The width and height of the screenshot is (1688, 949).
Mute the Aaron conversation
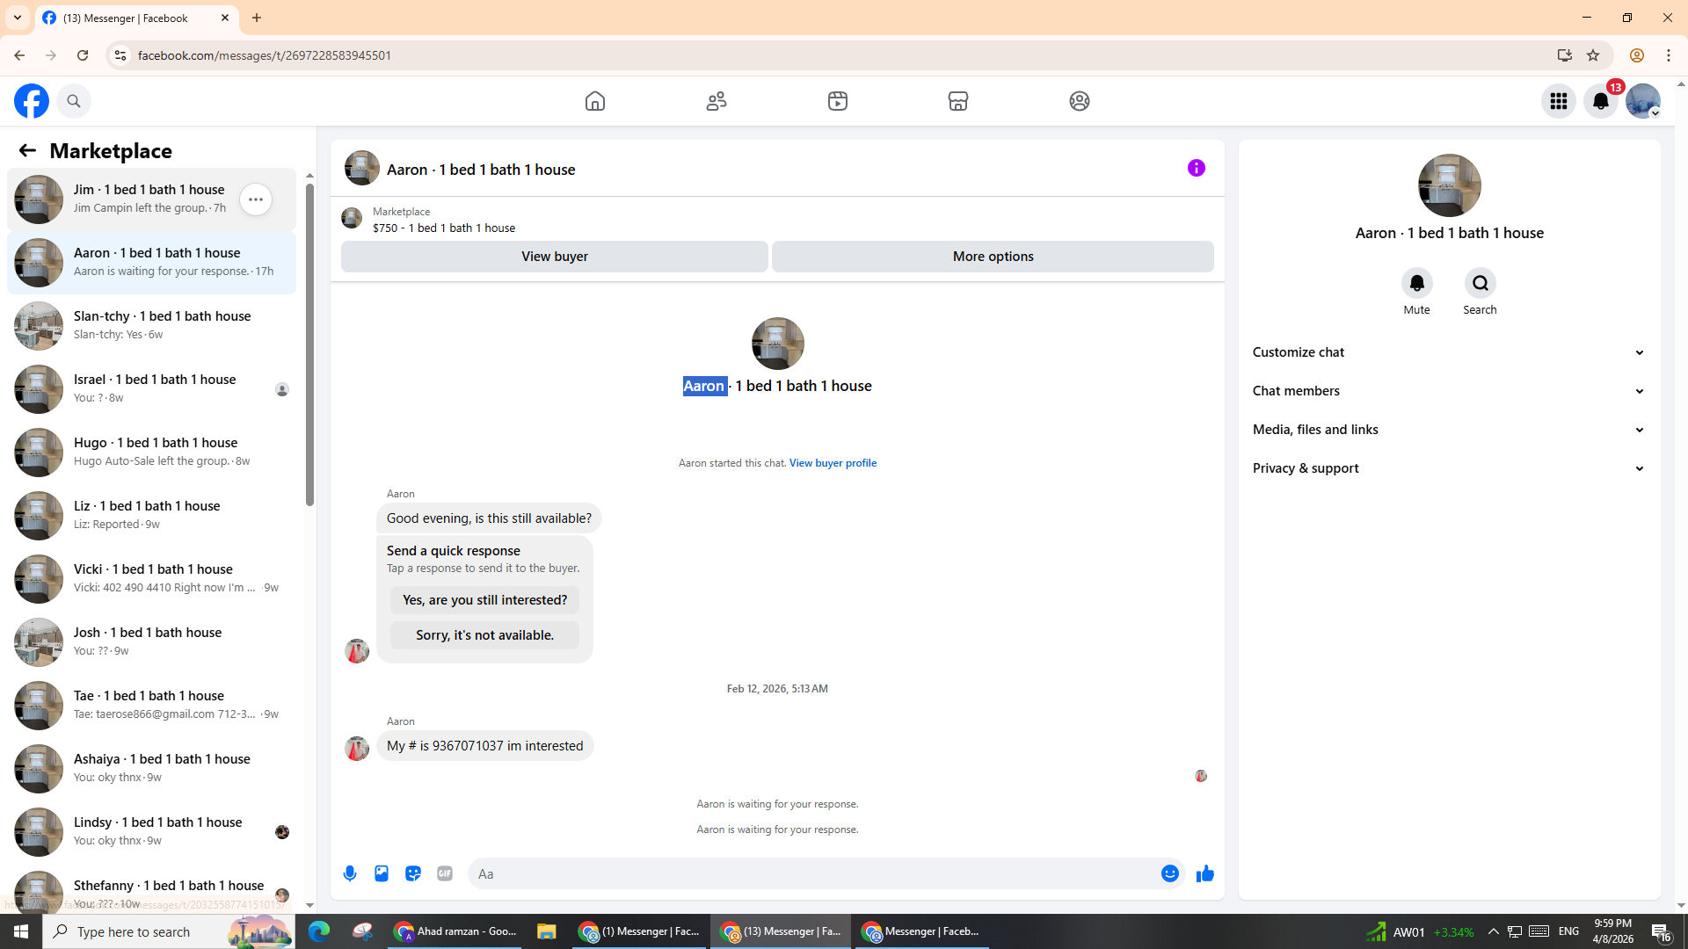coord(1416,283)
